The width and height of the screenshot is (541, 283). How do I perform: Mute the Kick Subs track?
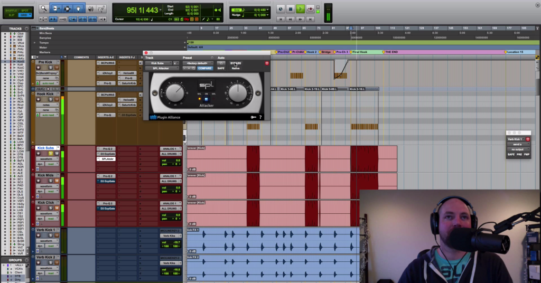[x=57, y=154]
